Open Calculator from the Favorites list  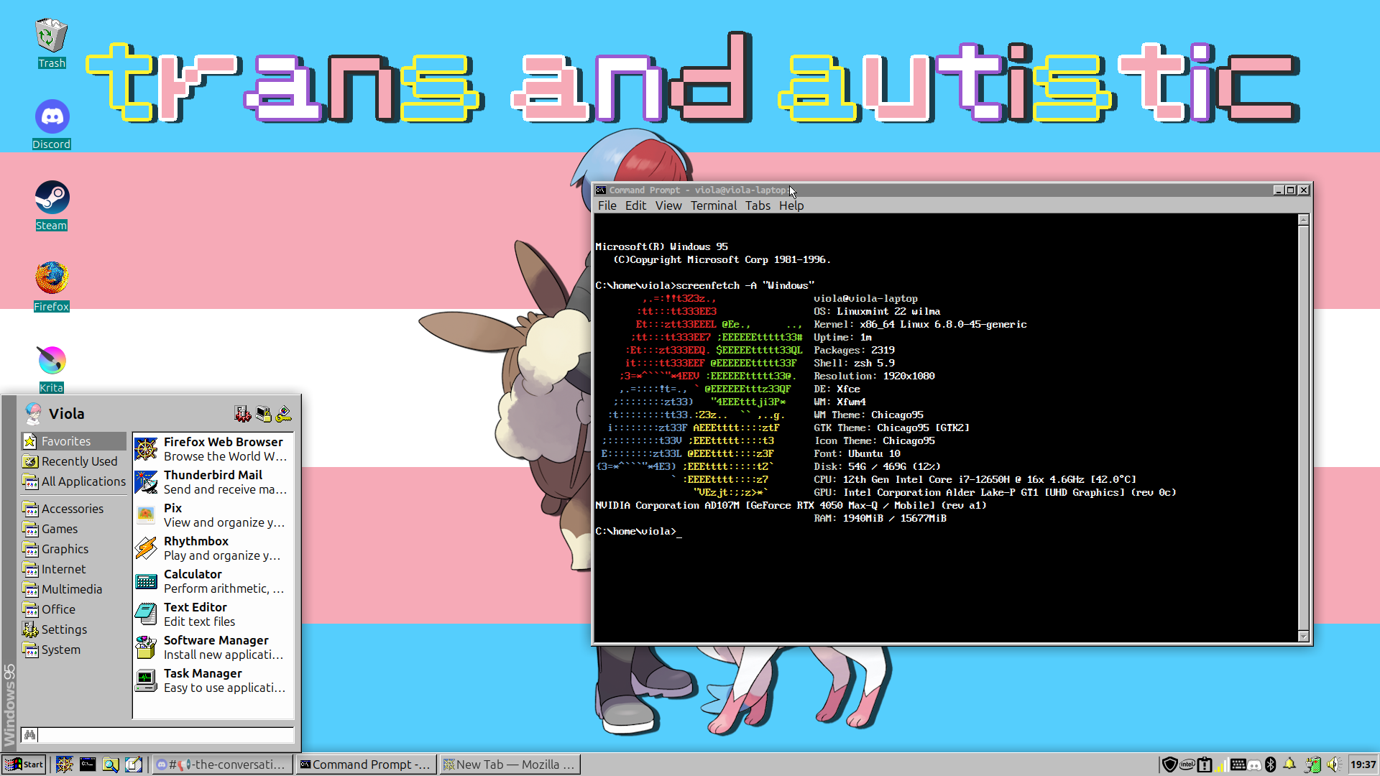coord(213,581)
